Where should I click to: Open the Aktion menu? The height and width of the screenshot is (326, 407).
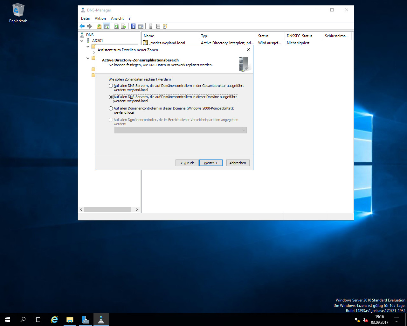pyautogui.click(x=100, y=18)
